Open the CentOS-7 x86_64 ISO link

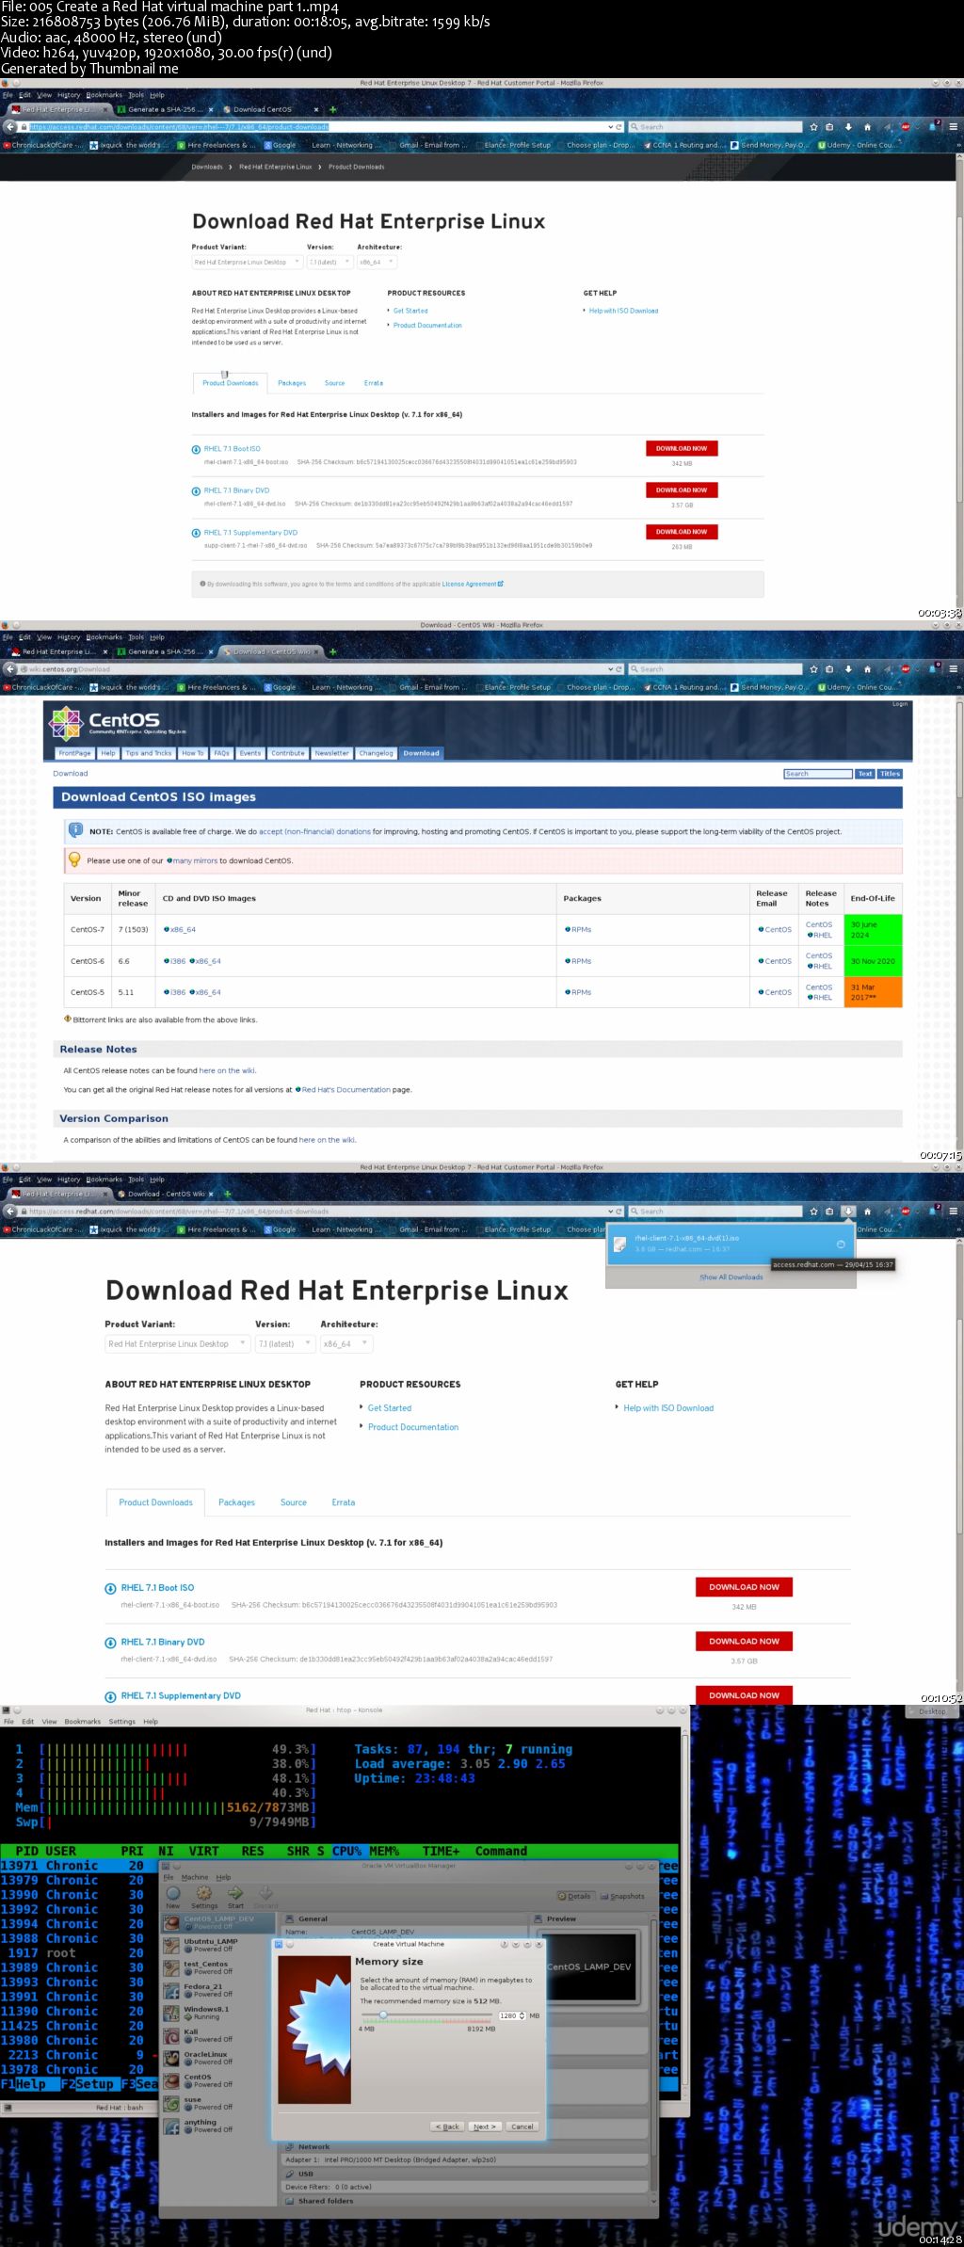tap(183, 929)
